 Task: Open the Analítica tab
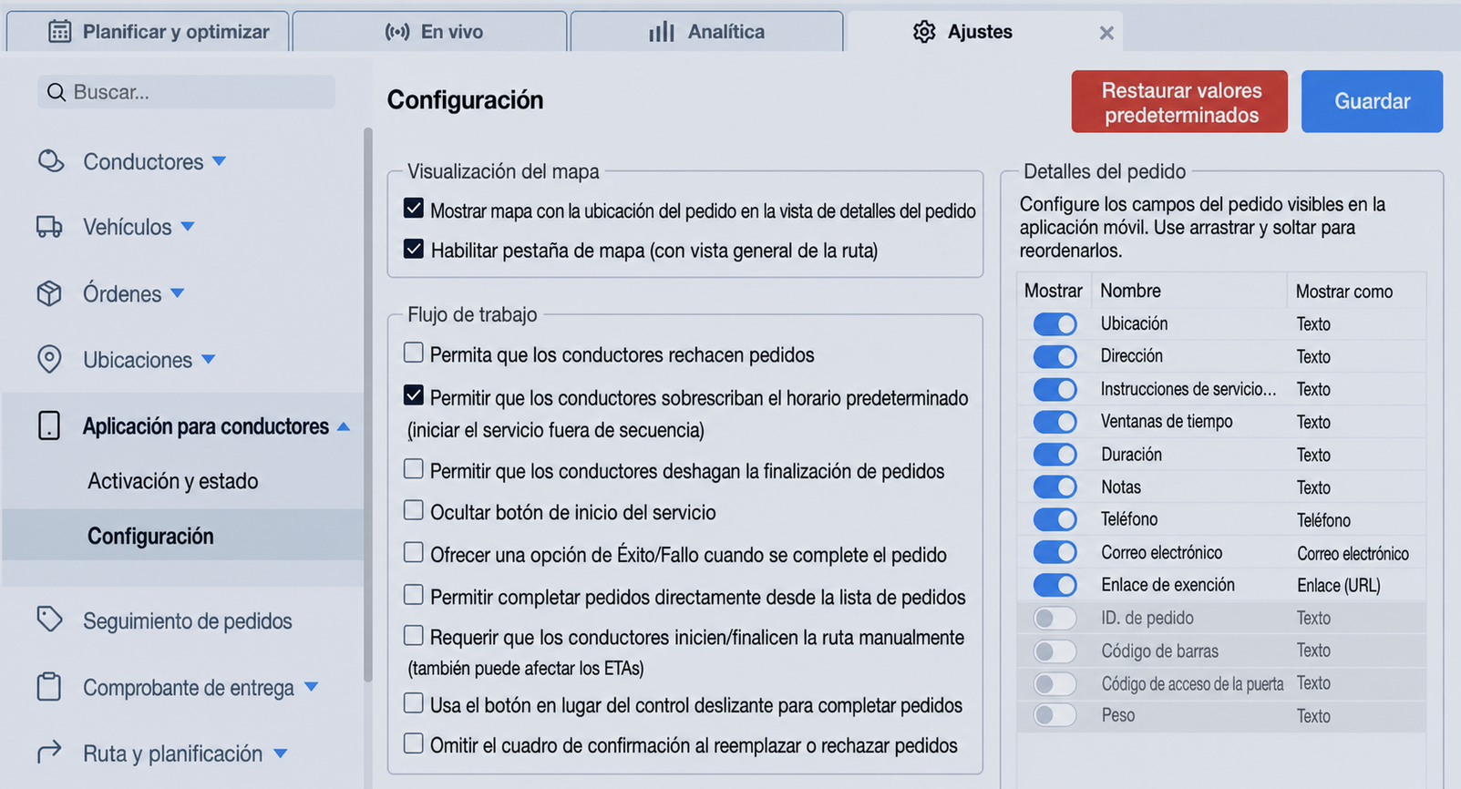(x=706, y=32)
